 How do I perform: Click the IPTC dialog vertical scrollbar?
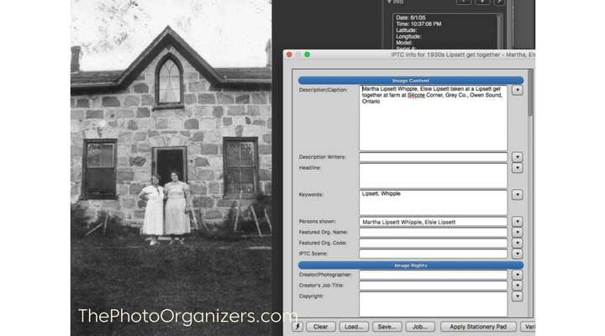tap(530, 194)
